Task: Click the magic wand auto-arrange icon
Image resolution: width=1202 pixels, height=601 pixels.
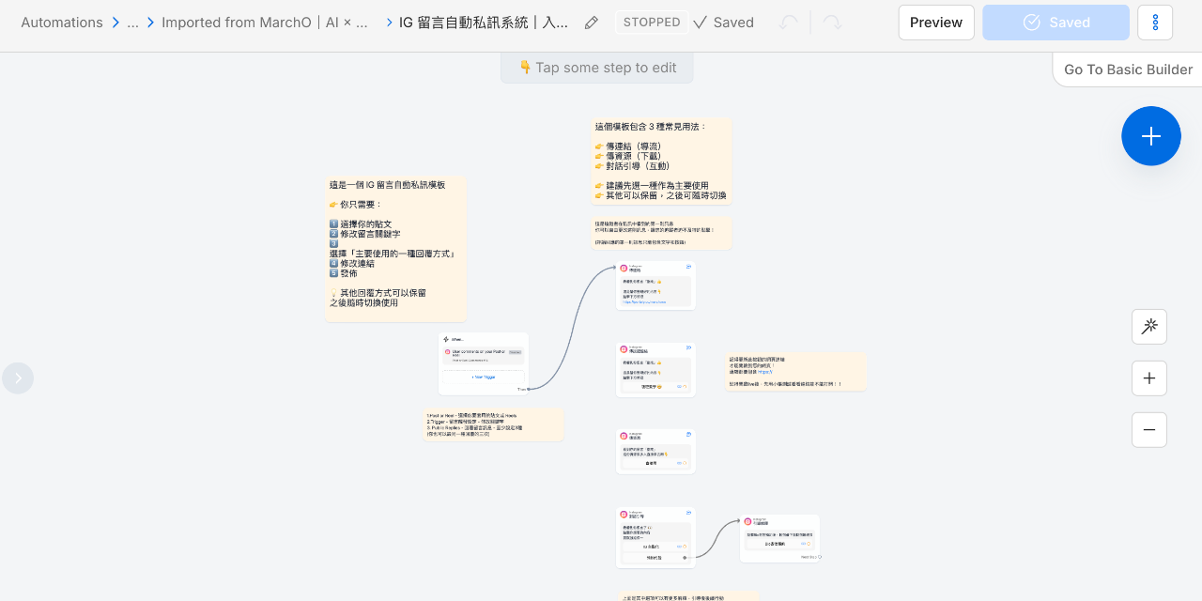Action: [1149, 327]
